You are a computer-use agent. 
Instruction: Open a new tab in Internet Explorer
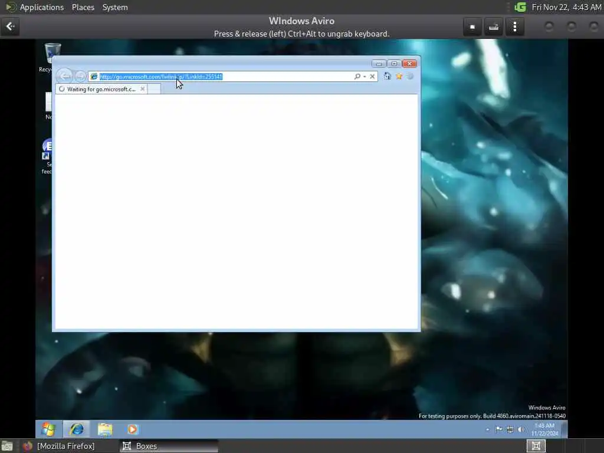(154, 89)
